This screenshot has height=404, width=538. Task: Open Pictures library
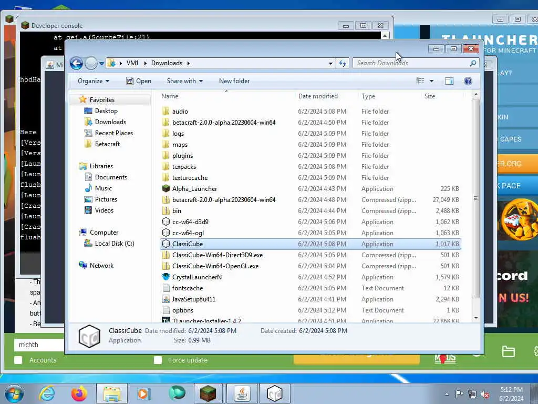[106, 199]
